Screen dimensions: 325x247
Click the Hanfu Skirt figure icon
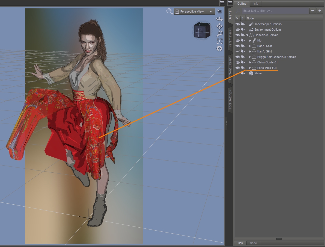254,51
